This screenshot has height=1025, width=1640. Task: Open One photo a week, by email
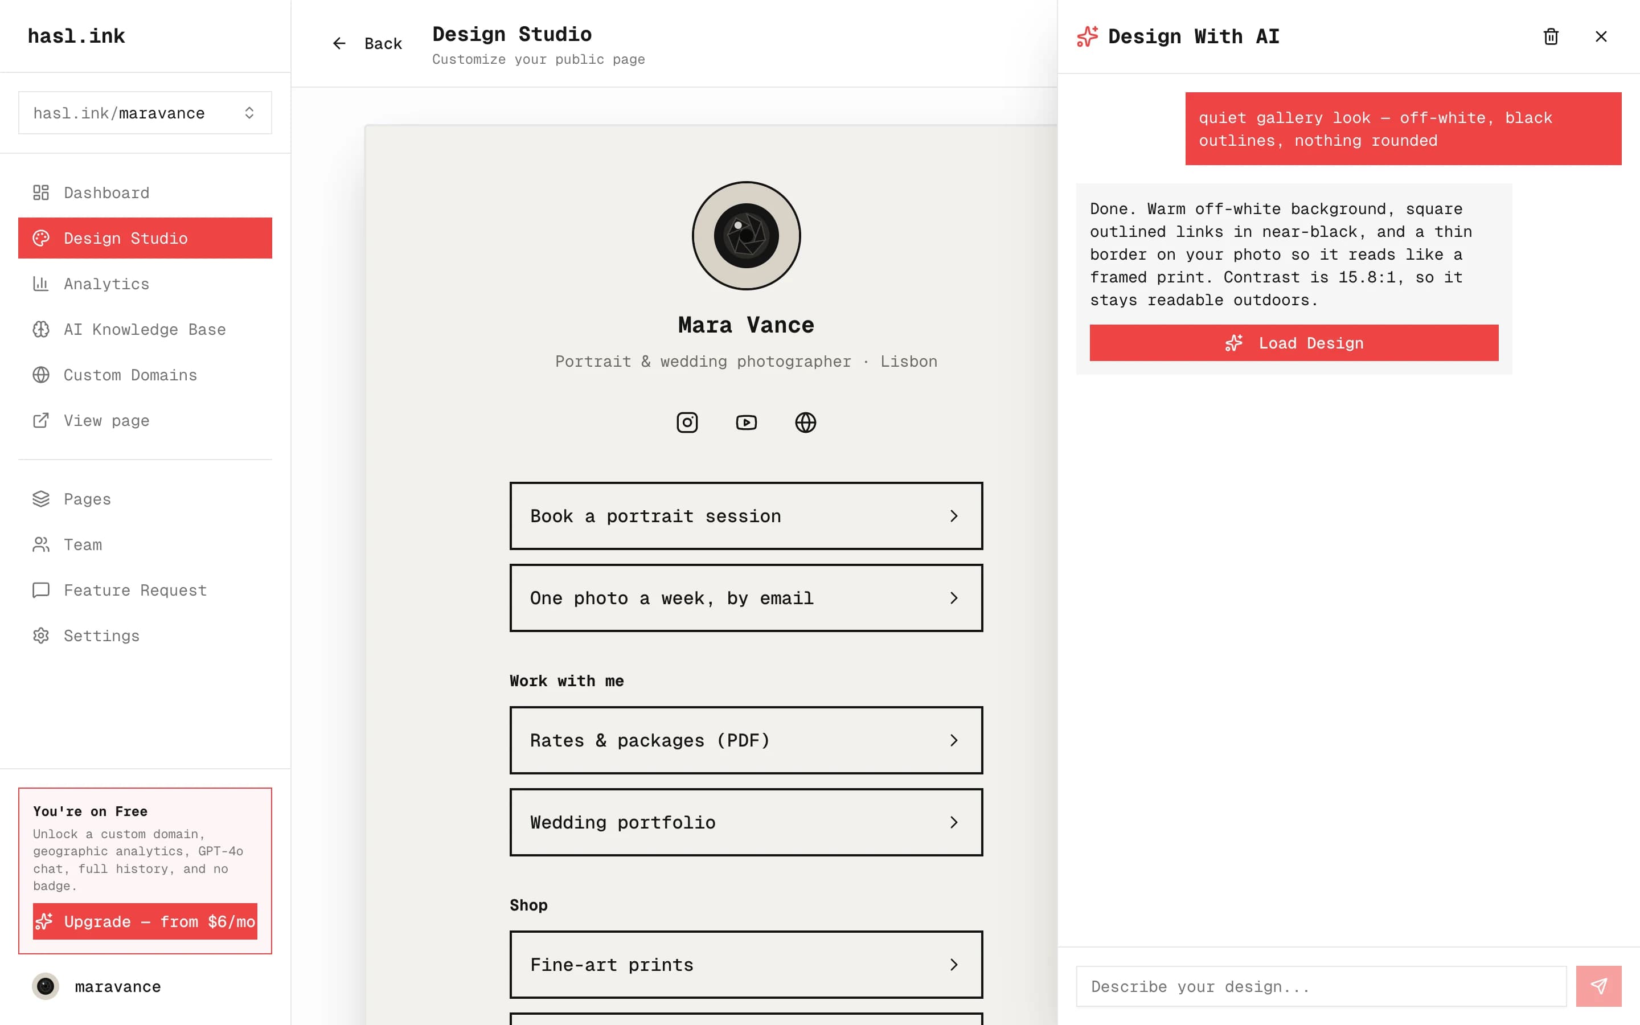pos(746,598)
